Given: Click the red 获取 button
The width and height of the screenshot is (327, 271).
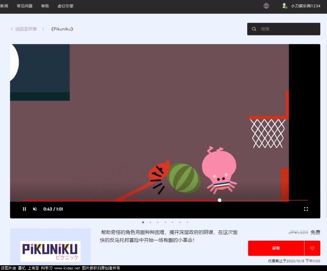Looking at the screenshot, I should point(276,248).
